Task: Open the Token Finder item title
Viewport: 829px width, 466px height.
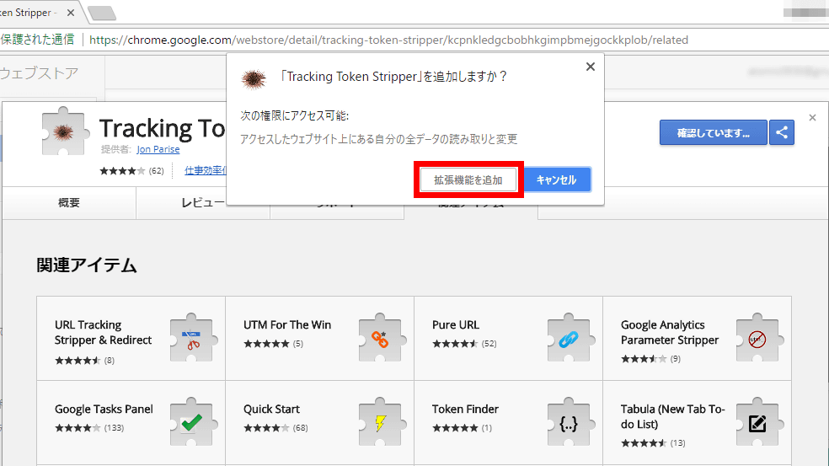Action: (x=465, y=409)
